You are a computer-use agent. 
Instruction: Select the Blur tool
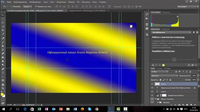pos(3,61)
